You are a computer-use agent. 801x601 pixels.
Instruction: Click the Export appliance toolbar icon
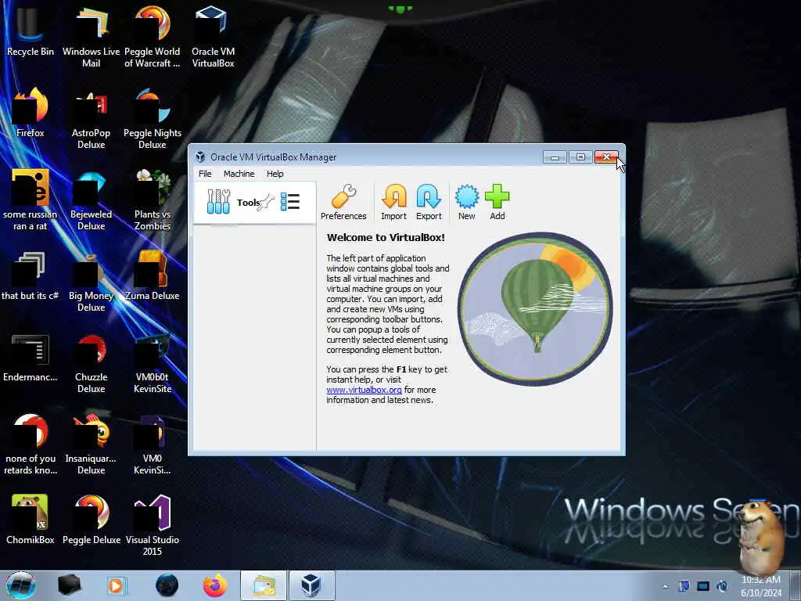(429, 203)
